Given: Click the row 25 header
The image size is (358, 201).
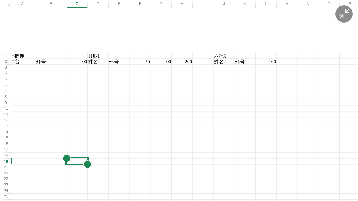Looking at the screenshot, I should click(x=6, y=196).
